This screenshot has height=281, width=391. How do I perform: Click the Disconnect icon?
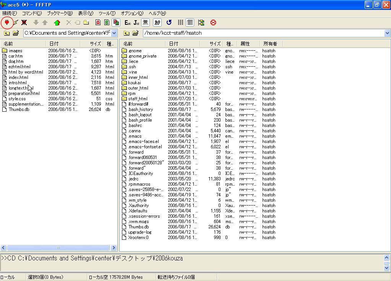[x=24, y=22]
